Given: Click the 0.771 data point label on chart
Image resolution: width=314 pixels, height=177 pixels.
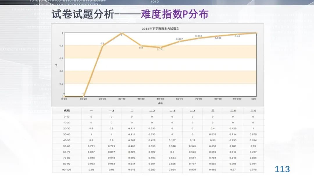Looking at the screenshot, I should 160,49.
